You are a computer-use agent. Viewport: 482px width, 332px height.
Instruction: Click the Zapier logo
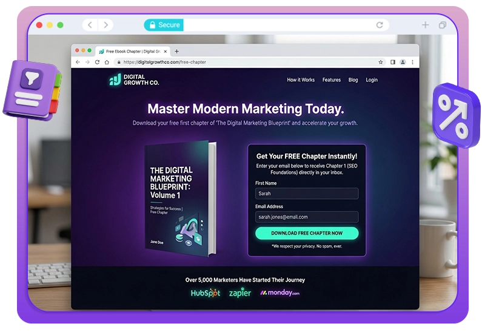pos(240,293)
